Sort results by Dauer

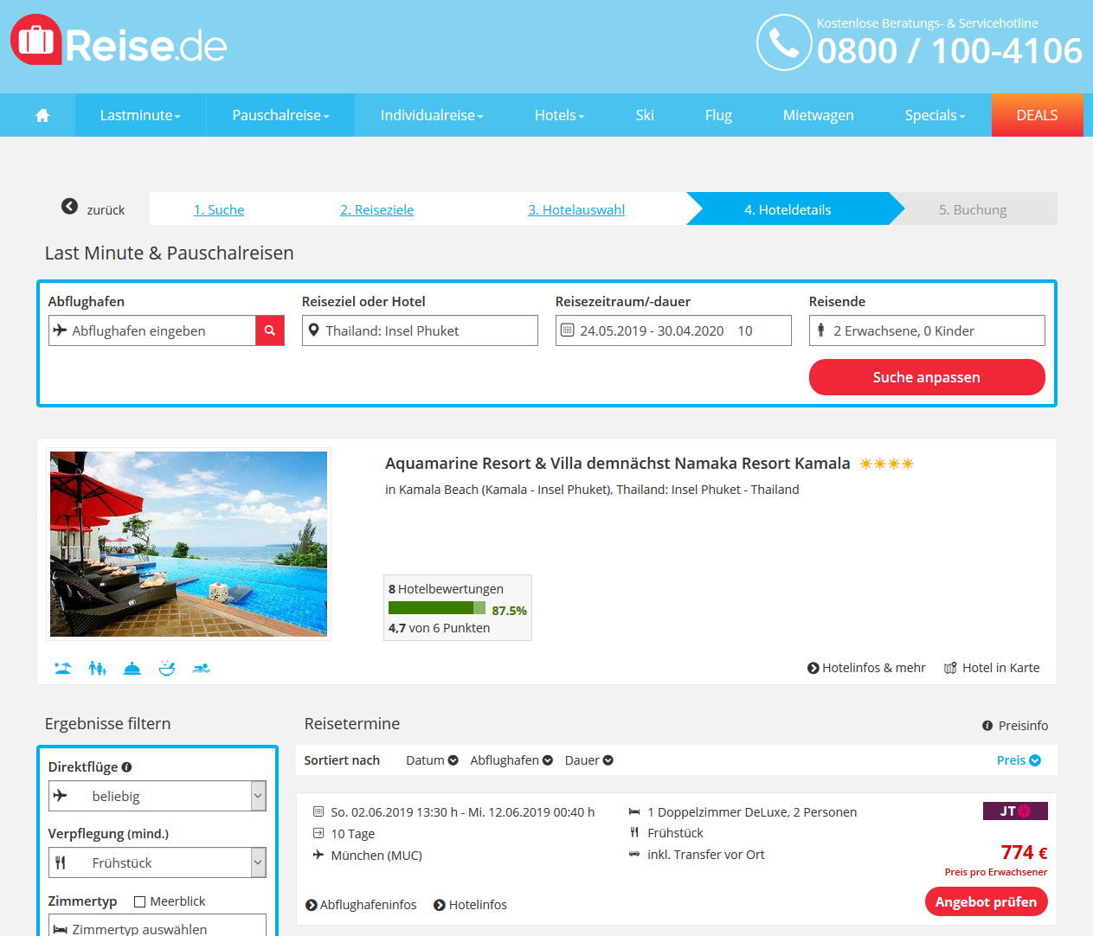pyautogui.click(x=589, y=760)
